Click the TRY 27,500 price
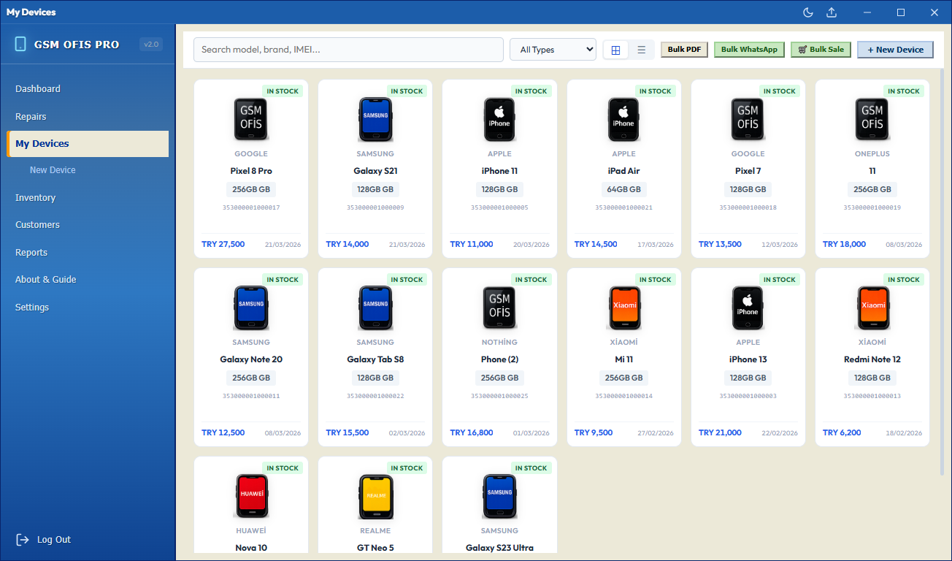The width and height of the screenshot is (952, 561). (x=223, y=244)
